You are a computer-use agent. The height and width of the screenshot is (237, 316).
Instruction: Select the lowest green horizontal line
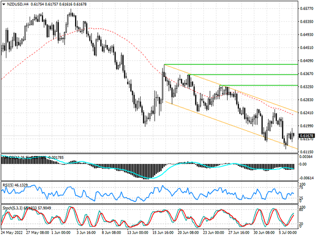(267, 85)
